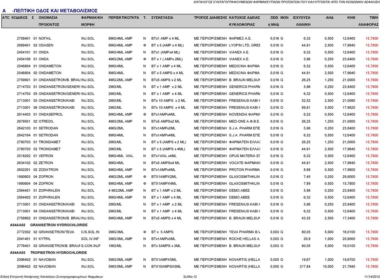Select license holder 'ΦΑΡΜΕΞ Α.Ε.'

pyautogui.click(x=240, y=38)
